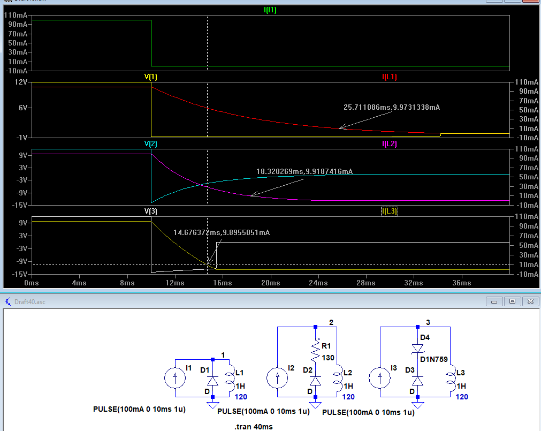The image size is (541, 431).
Task: Click the yellow V(1) trace label
Action: pos(151,77)
